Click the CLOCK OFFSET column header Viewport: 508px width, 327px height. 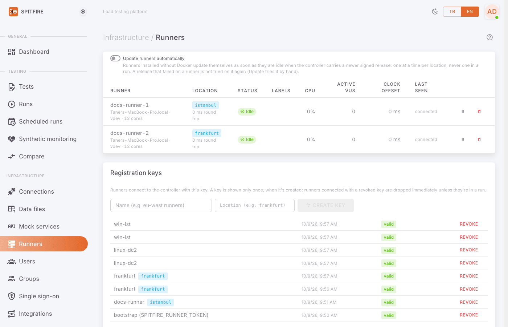[391, 88]
